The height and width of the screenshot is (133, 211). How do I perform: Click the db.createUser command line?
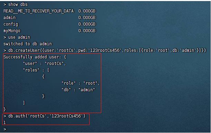(105, 50)
